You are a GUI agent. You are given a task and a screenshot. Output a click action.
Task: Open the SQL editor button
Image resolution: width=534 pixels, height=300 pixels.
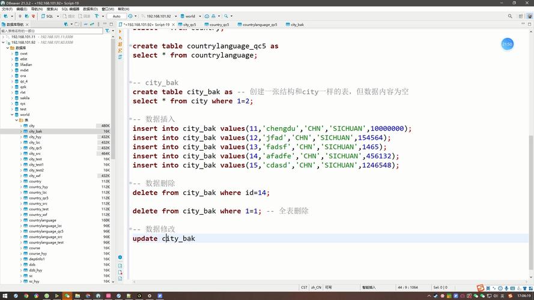(47, 16)
